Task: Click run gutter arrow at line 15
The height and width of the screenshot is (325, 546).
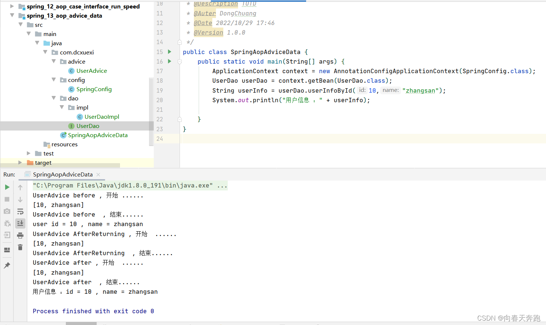Action: tap(170, 52)
